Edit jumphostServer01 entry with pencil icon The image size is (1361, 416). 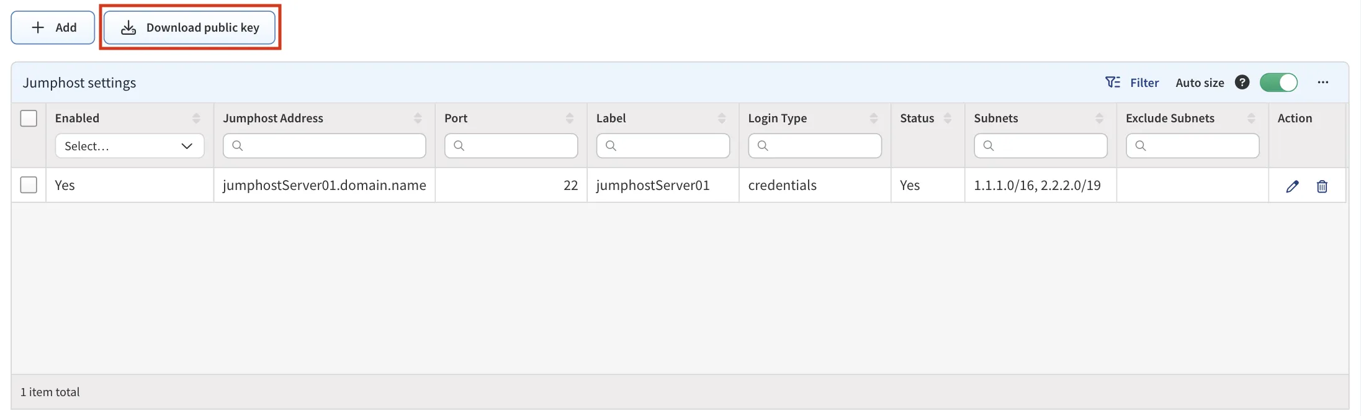1292,186
